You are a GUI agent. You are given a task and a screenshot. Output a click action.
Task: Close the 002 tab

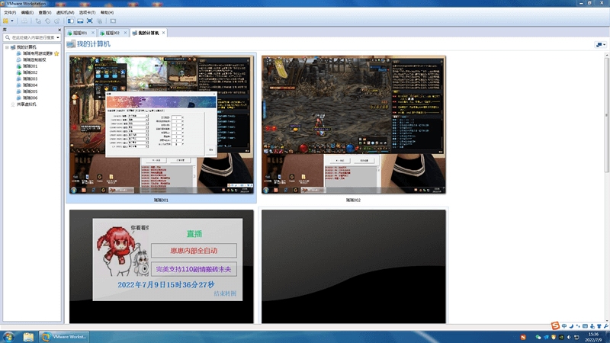click(125, 33)
